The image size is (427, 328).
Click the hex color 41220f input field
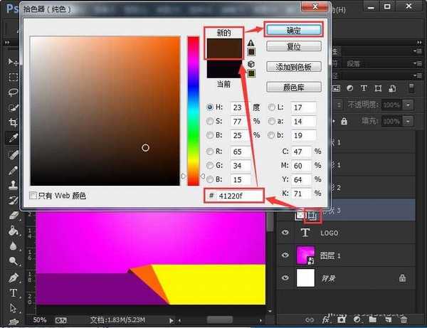pos(240,195)
